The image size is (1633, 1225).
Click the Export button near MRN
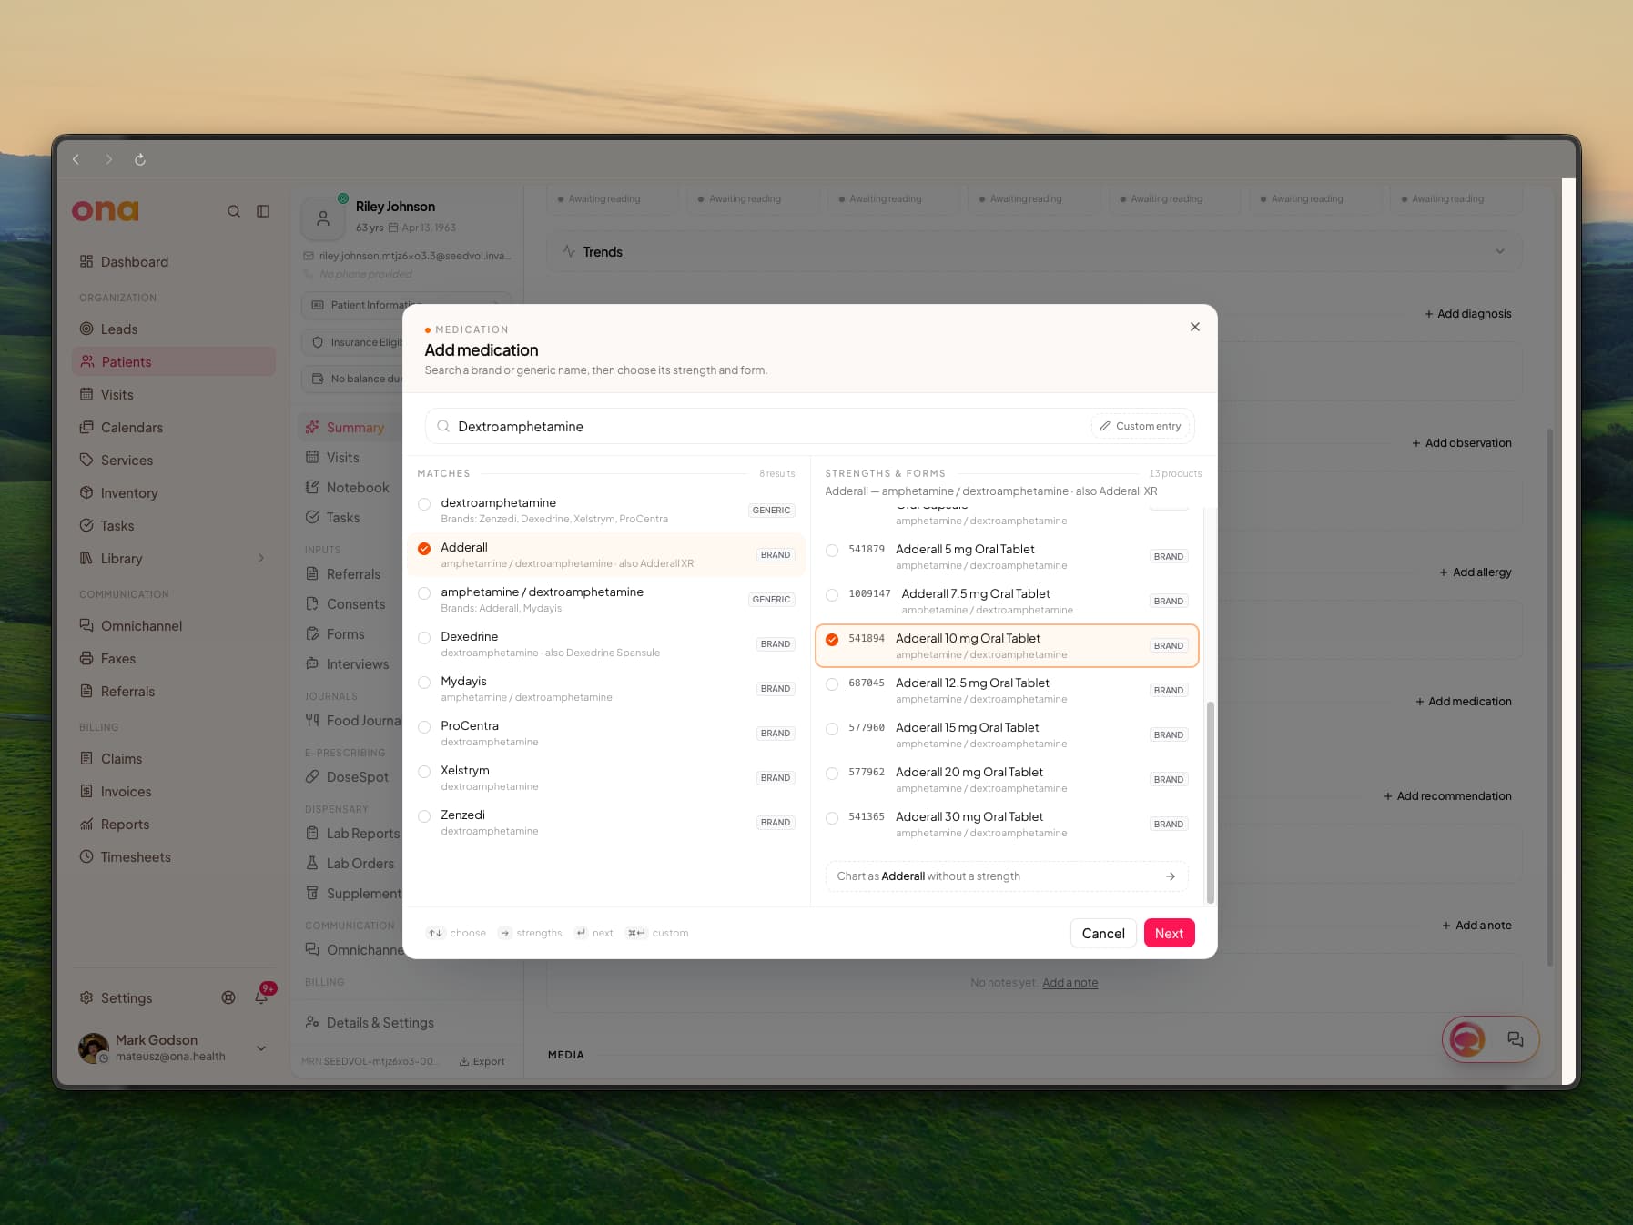482,1061
